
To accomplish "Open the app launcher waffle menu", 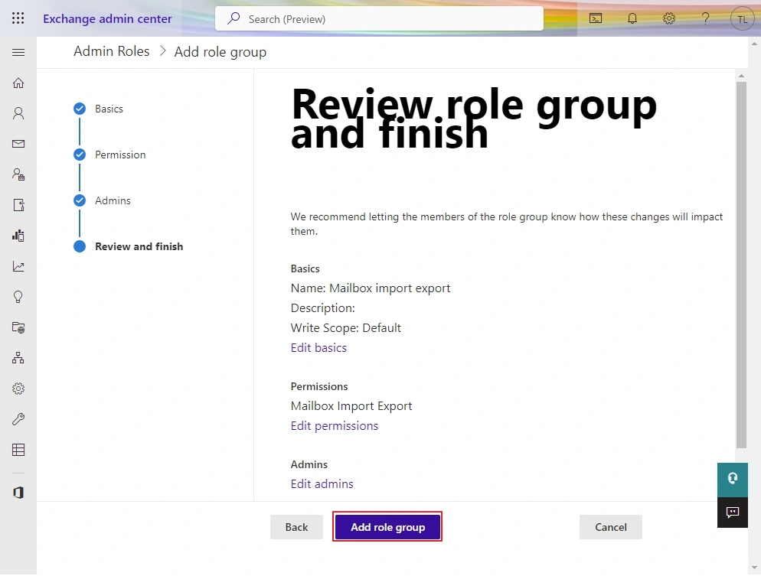I will [x=18, y=18].
